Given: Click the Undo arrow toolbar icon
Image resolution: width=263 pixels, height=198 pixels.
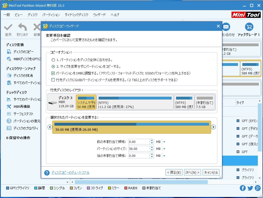Looking at the screenshot, I should (22, 27).
